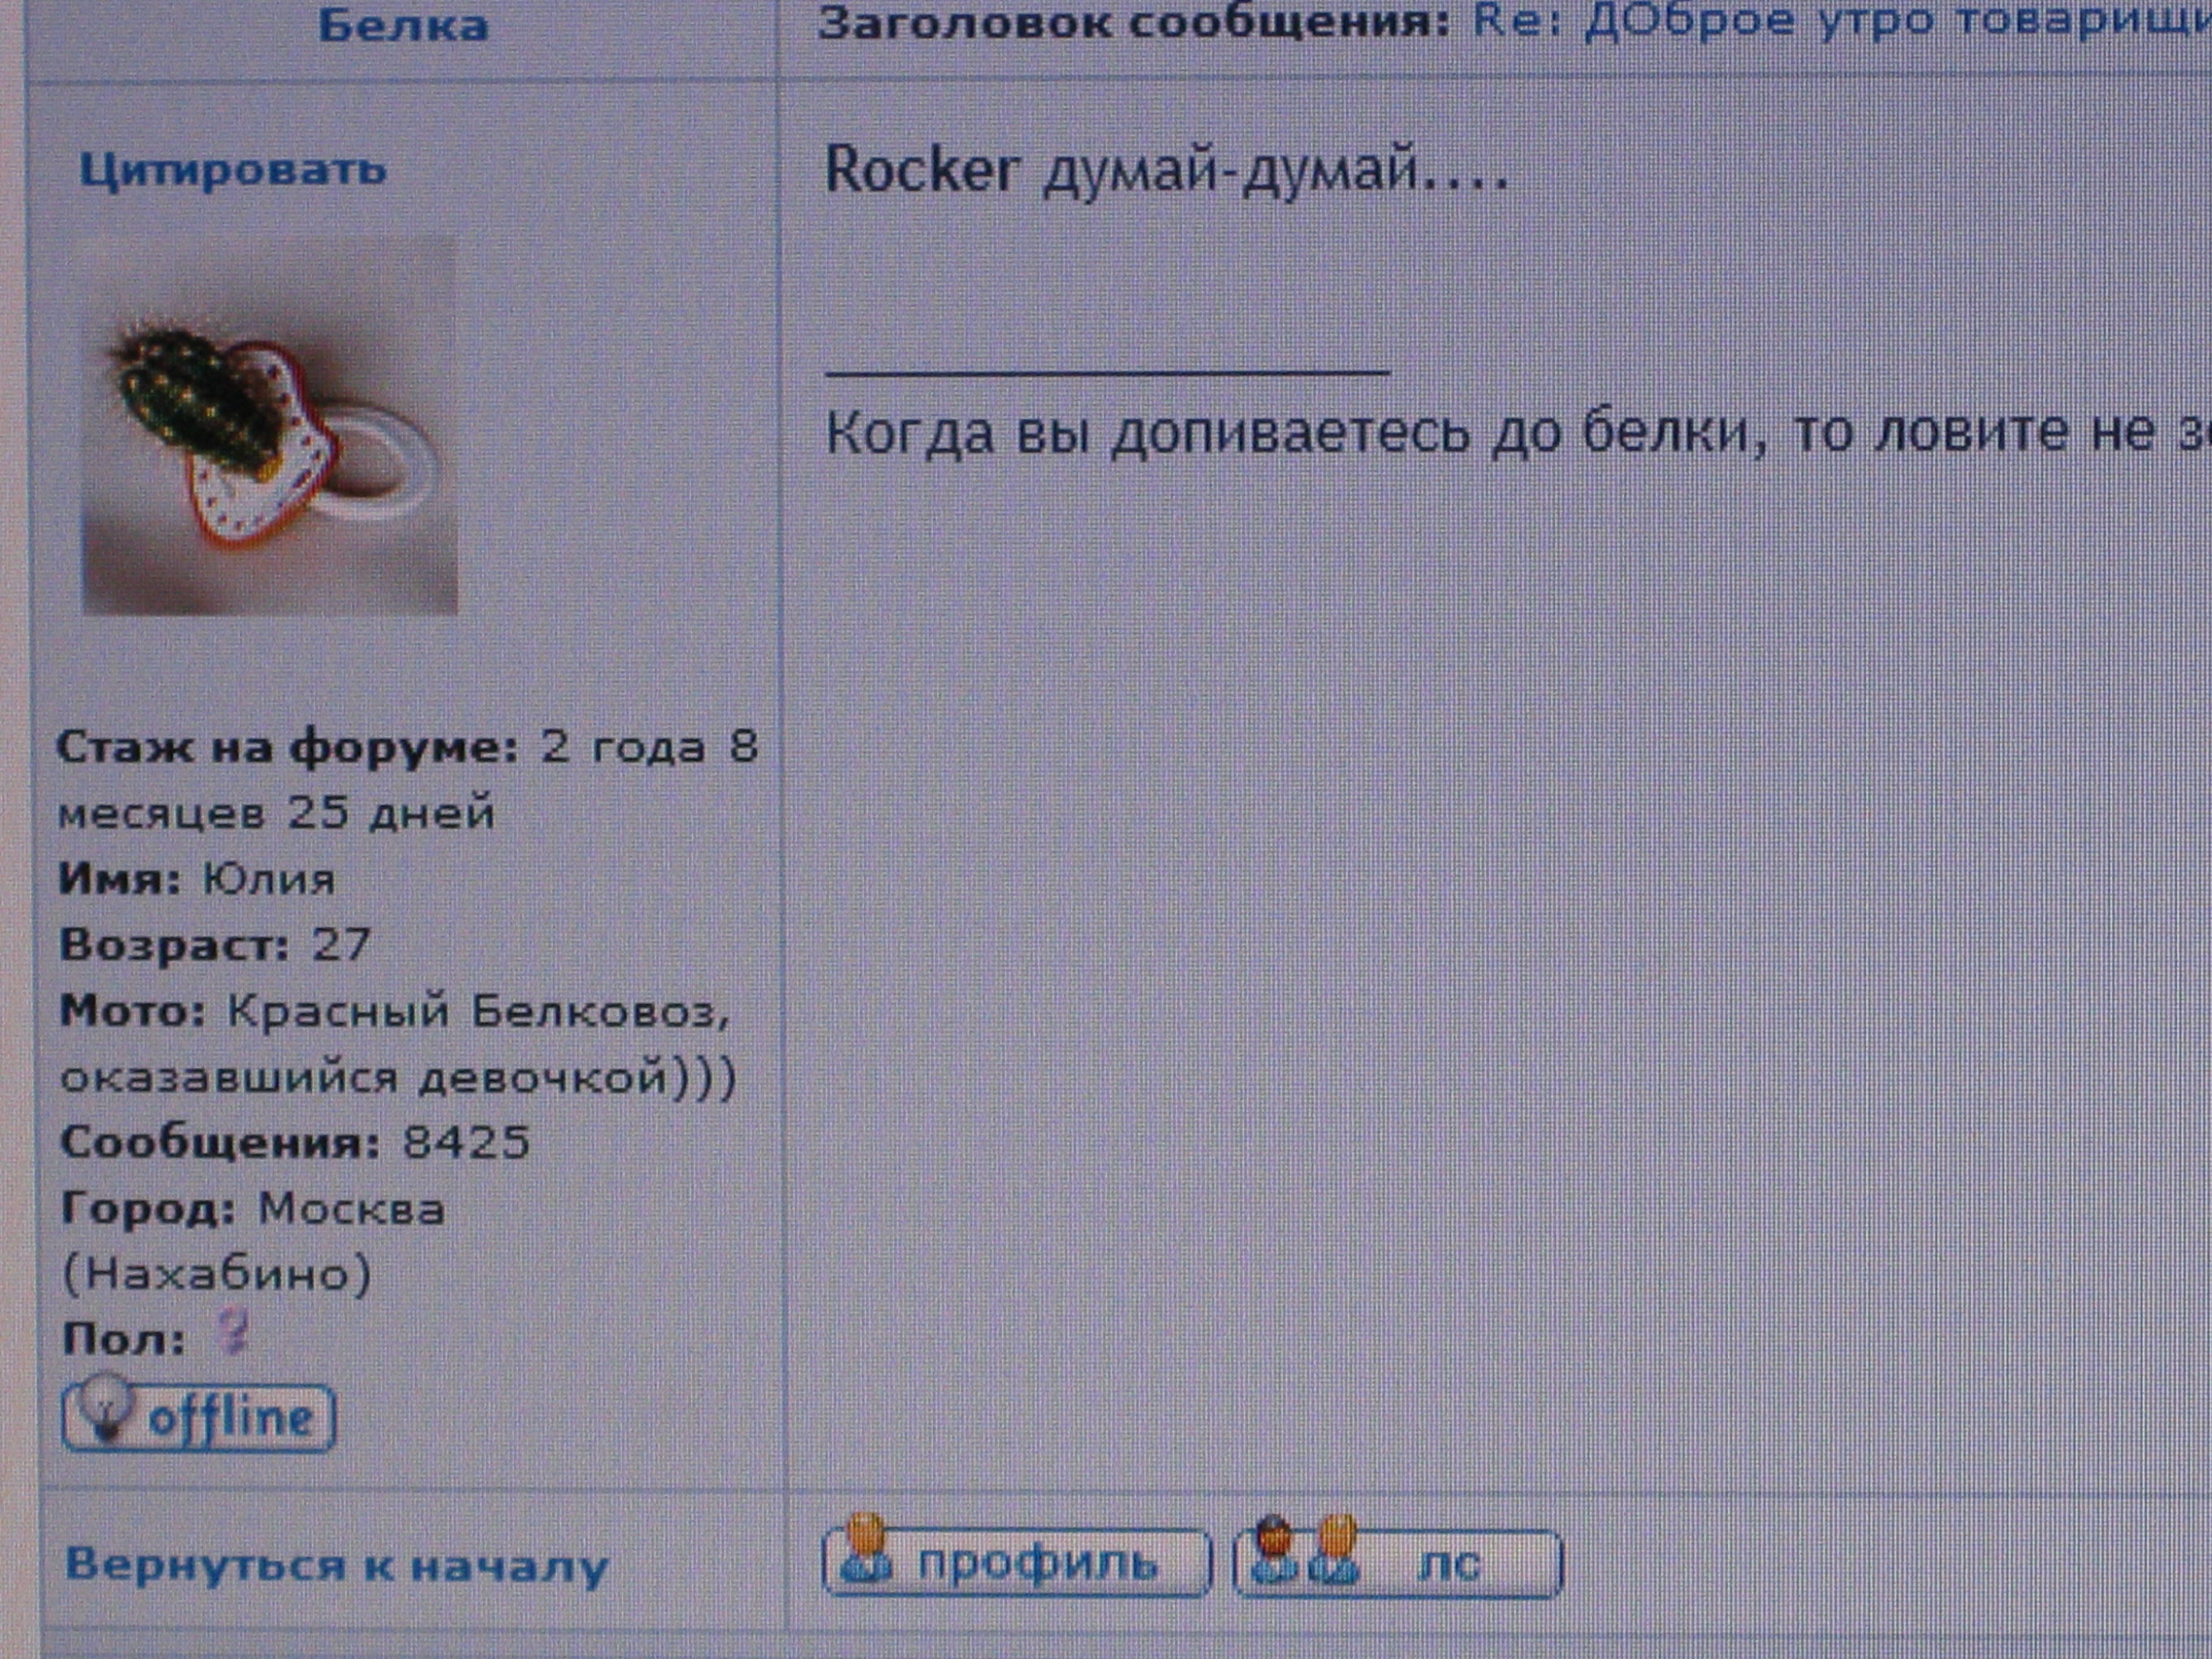Open the Белка username link
The image size is (2212, 1659).
403,26
